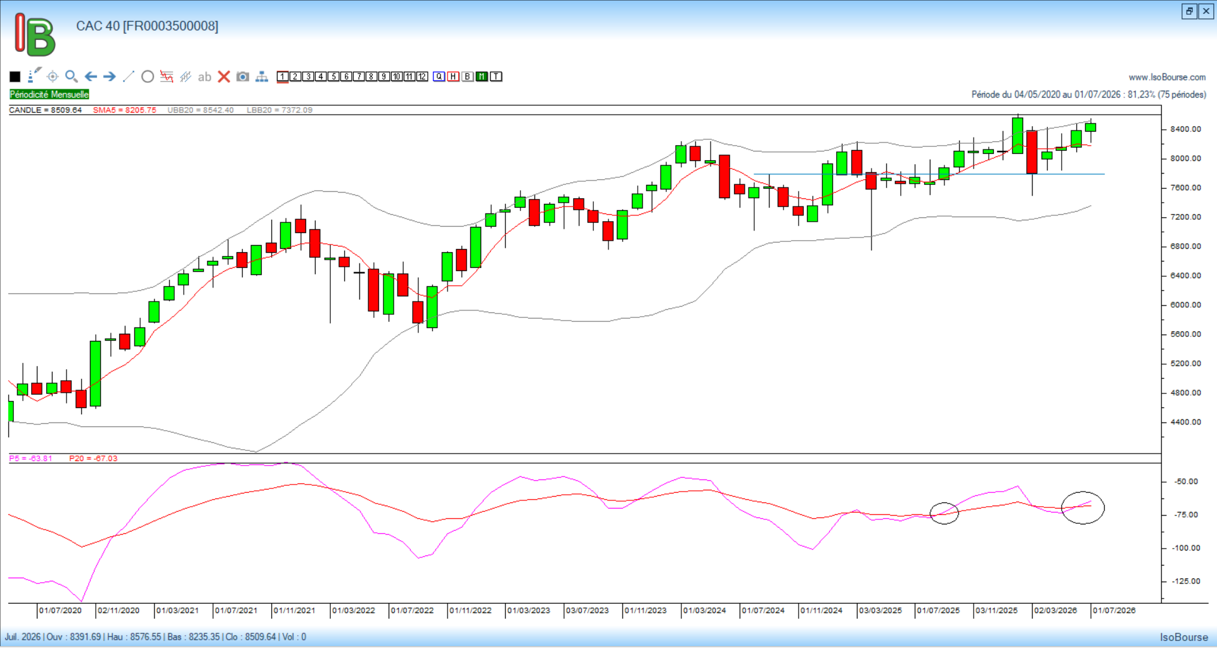Click the -75.00 oscillator scale label

coord(1186,515)
